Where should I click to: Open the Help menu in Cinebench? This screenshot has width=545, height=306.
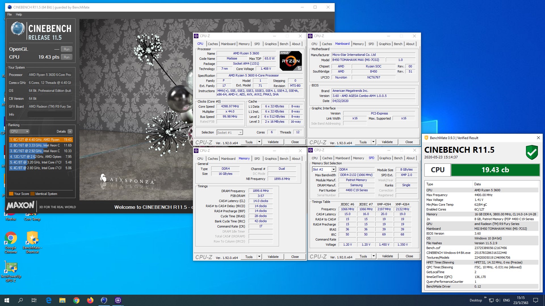click(19, 14)
